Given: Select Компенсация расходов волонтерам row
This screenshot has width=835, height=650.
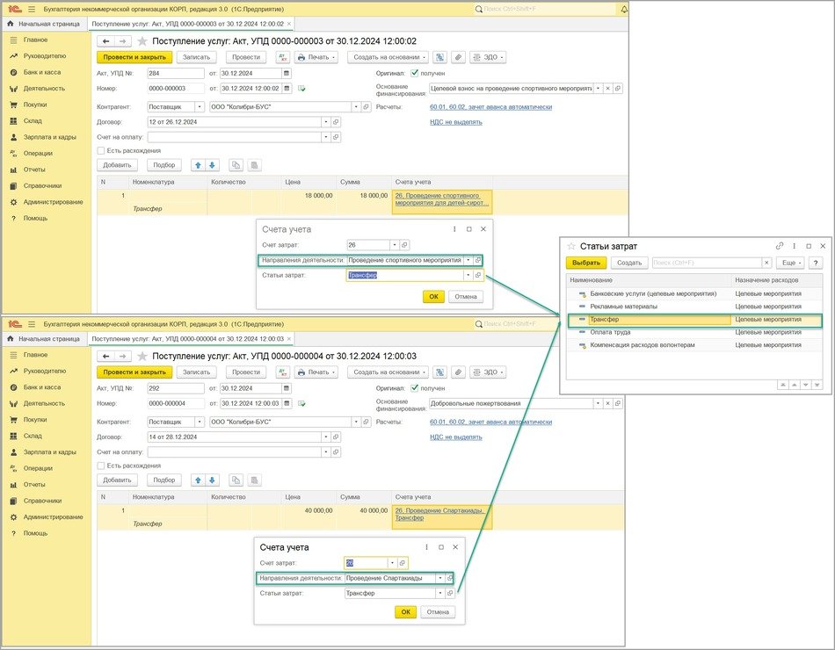Looking at the screenshot, I should (642, 345).
